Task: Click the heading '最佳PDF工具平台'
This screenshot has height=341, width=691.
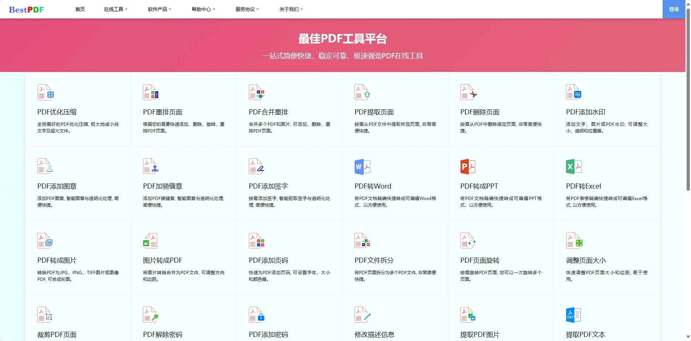Action: [x=343, y=39]
